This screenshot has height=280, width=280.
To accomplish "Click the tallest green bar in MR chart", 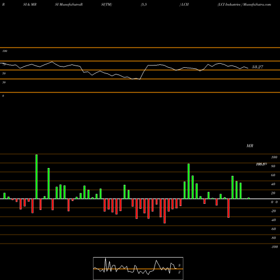I will coord(36,176).
